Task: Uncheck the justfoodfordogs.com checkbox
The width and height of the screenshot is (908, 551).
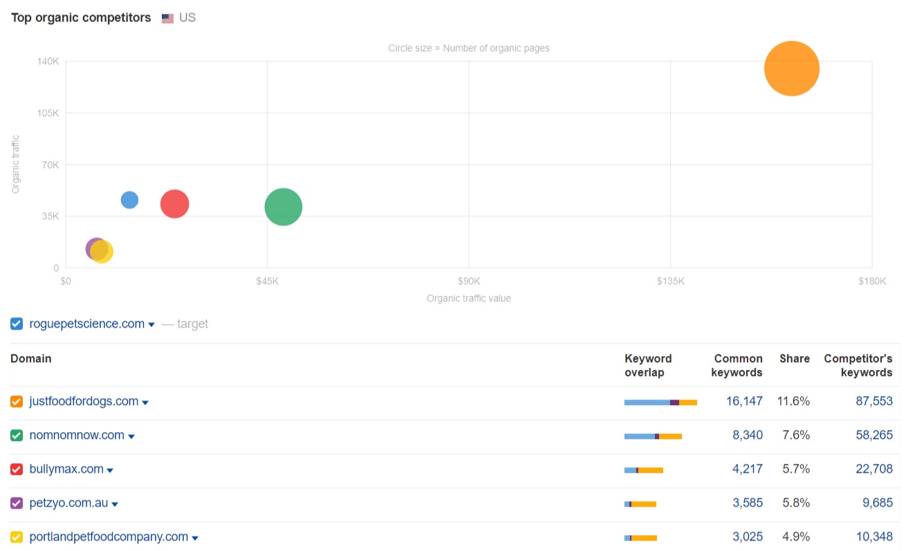Action: pos(17,402)
